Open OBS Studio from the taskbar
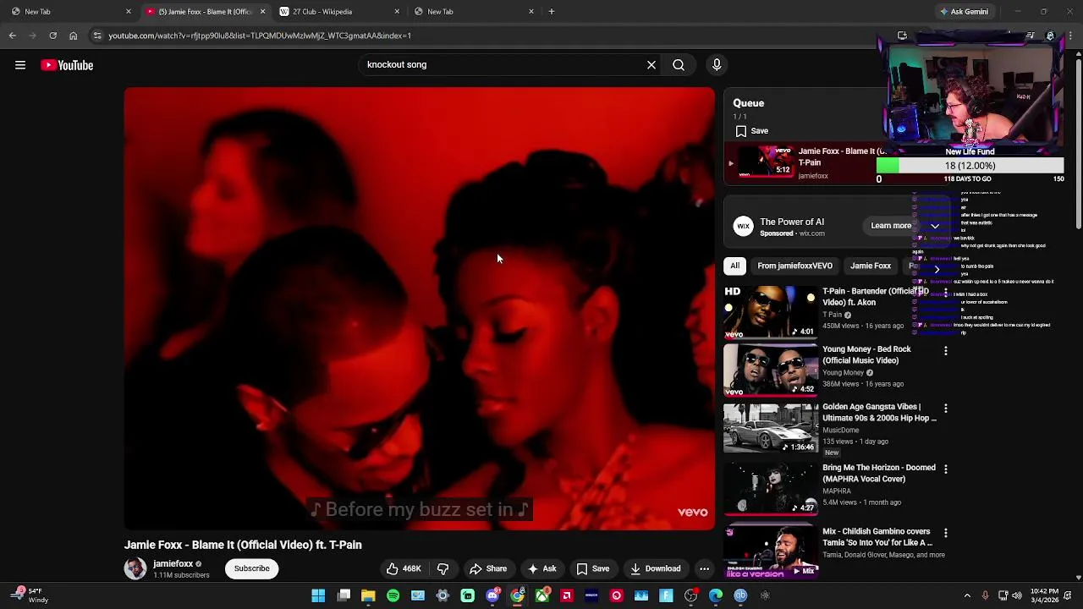The height and width of the screenshot is (609, 1083). tap(691, 595)
